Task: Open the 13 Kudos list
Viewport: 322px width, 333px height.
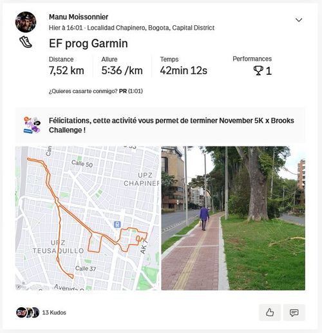Action: (x=54, y=312)
